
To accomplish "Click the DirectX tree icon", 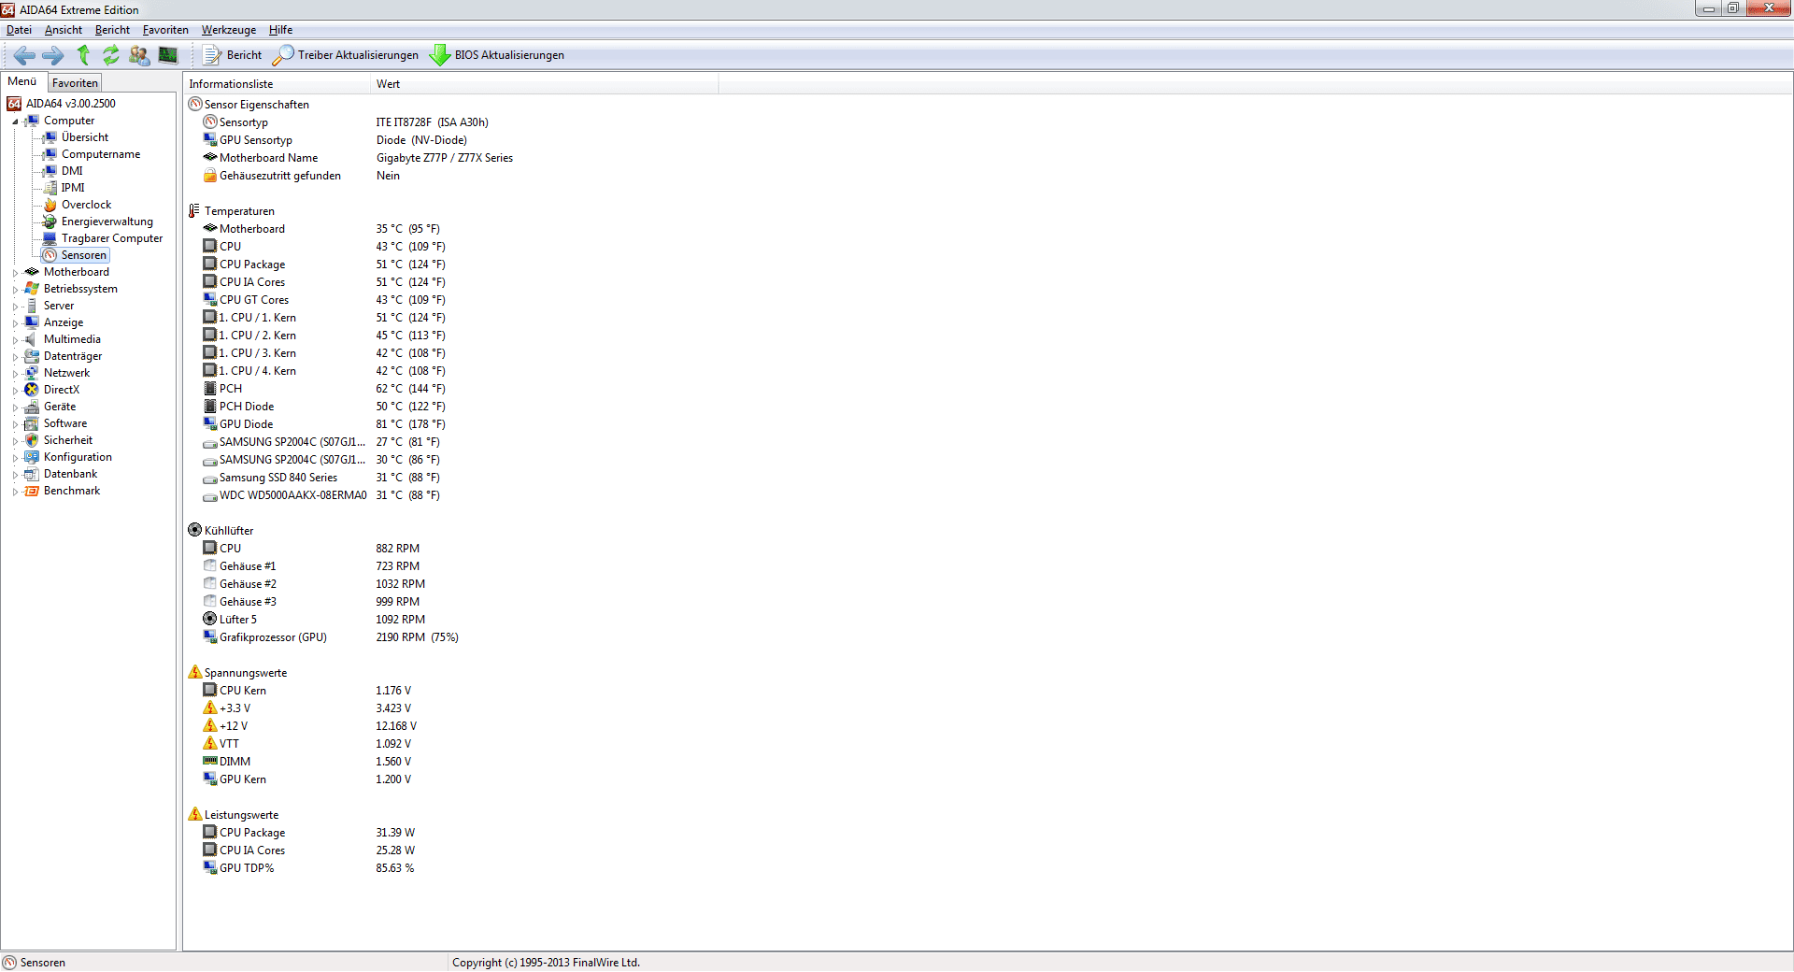I will (32, 390).
